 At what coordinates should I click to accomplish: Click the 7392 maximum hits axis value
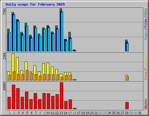point(4,12)
